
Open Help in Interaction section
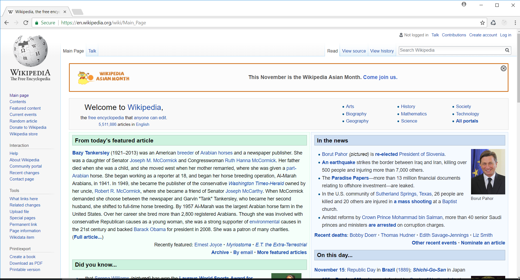14,153
